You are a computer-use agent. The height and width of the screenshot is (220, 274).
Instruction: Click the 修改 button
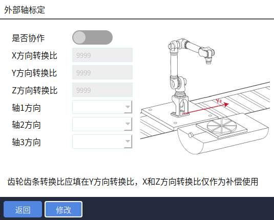coord(64,209)
